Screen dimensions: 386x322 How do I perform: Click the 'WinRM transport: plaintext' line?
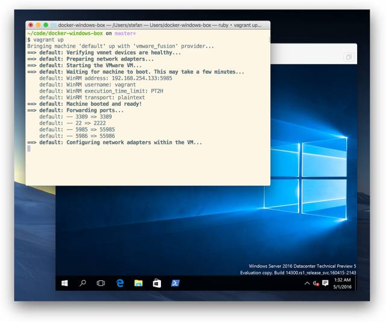coord(92,97)
